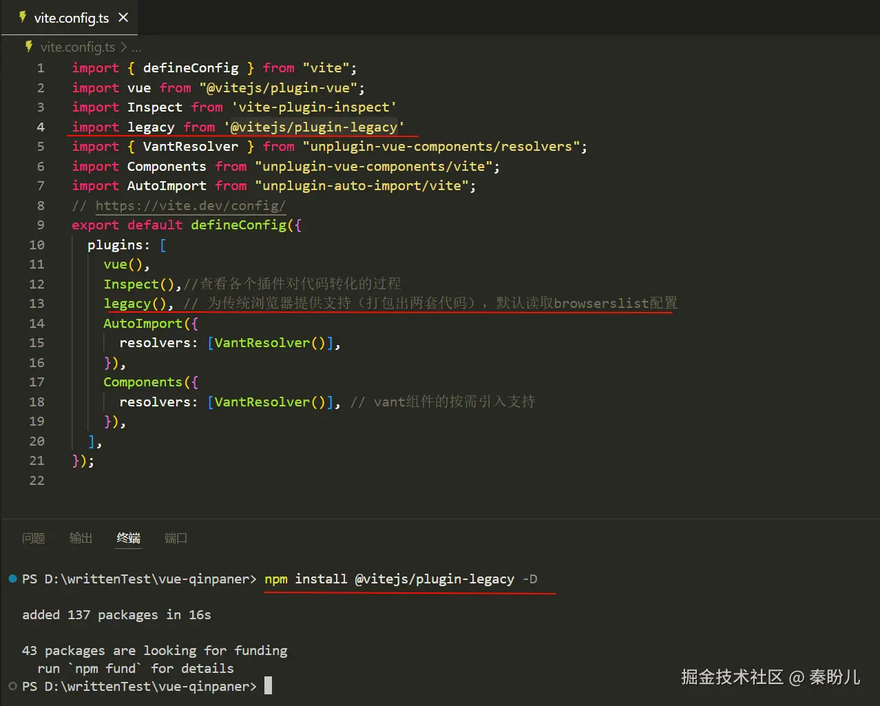
Task: Click '43 packages are looking for funding' line
Action: click(x=155, y=651)
